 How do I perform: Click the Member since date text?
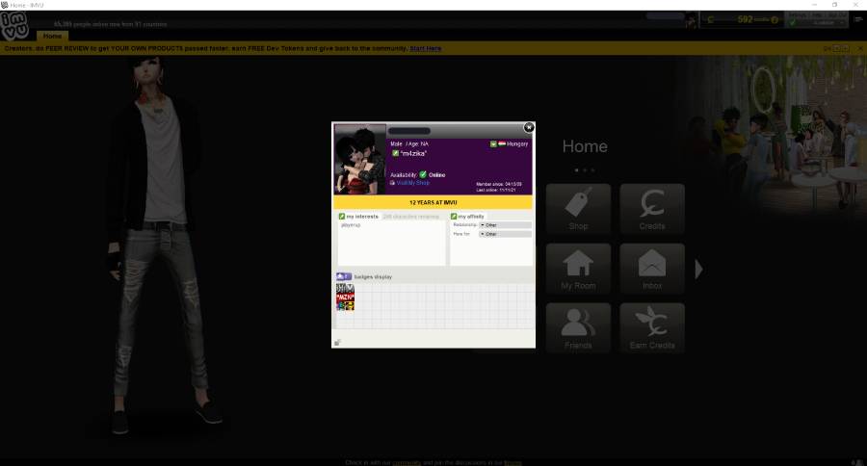(x=499, y=184)
